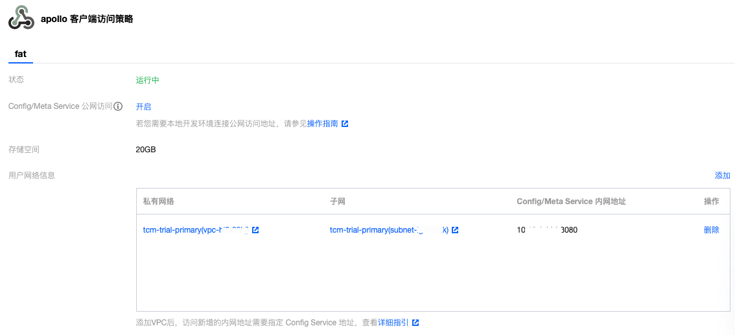The width and height of the screenshot is (735, 335).
Task: Click the 私有网络 column header
Action: point(158,202)
